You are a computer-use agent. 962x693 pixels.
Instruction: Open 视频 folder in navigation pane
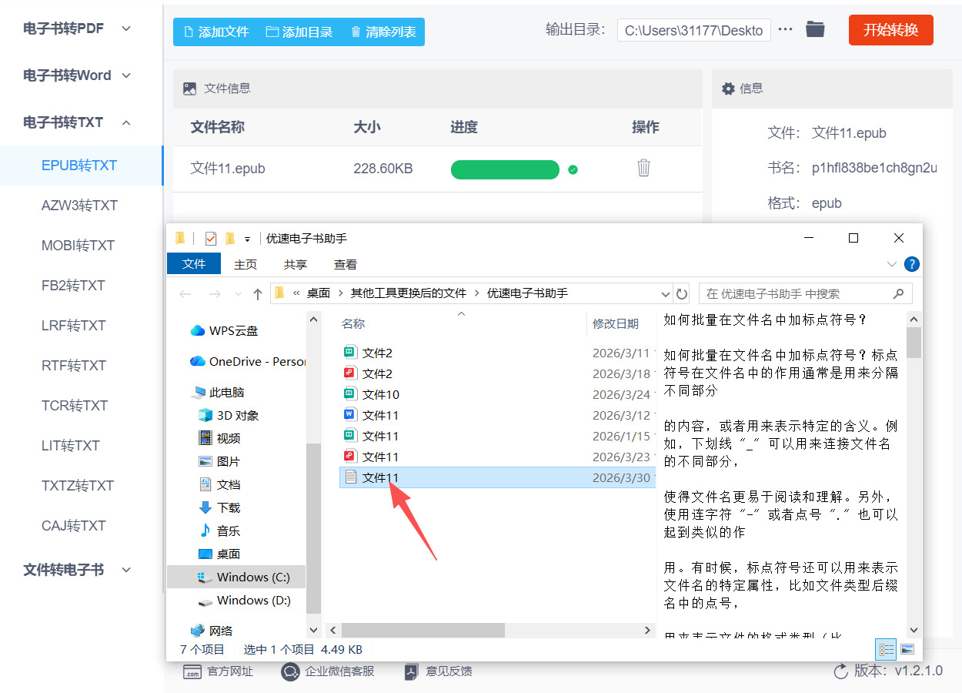[219, 438]
